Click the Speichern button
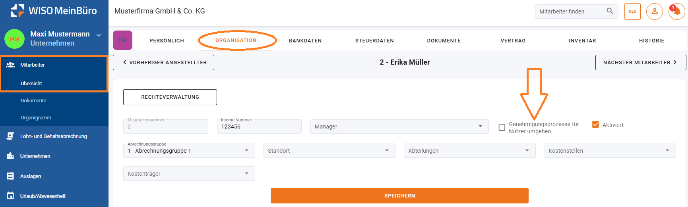Screen dimensions: 688x207 [x=399, y=196]
